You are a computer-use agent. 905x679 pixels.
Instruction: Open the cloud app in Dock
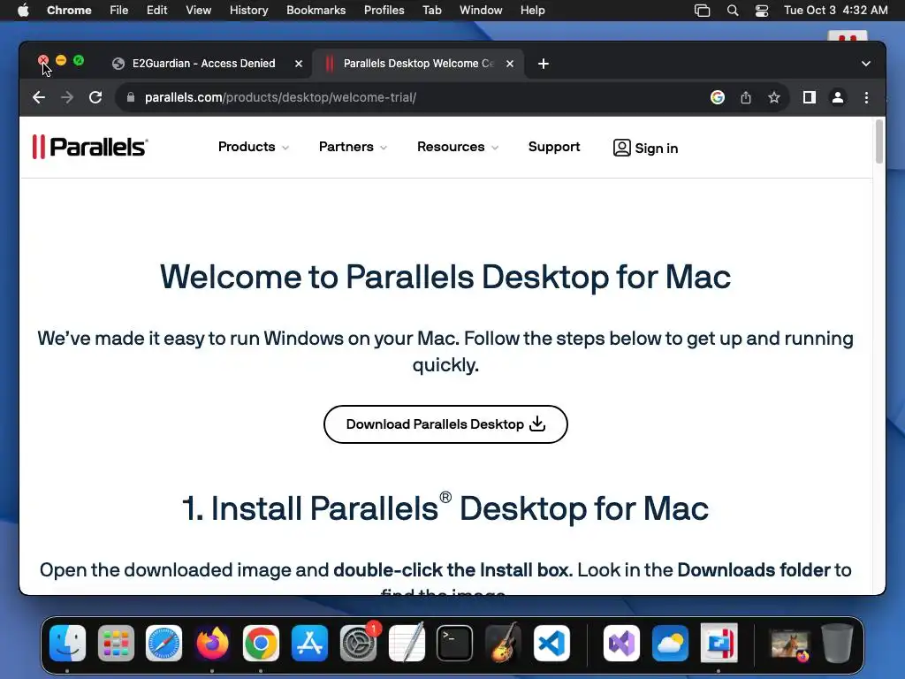point(670,644)
